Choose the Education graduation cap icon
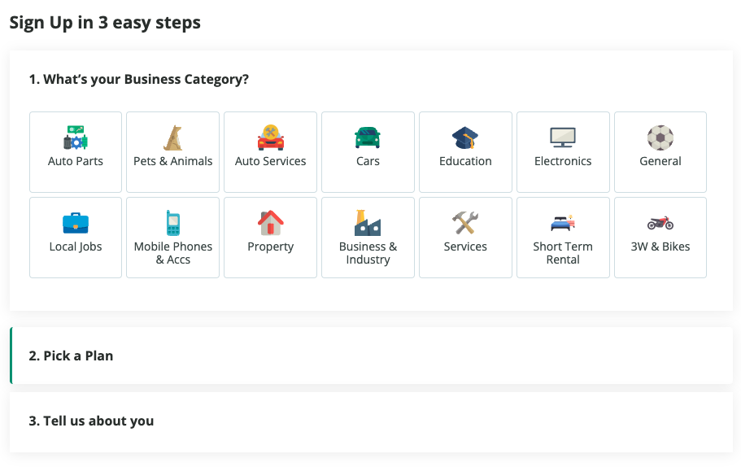The height and width of the screenshot is (467, 741). tap(465, 137)
